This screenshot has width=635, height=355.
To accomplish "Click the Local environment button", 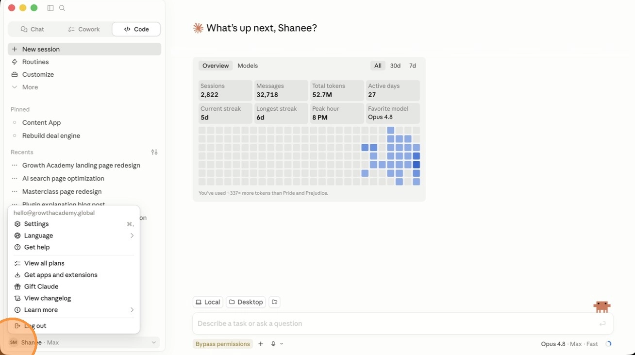I will click(x=208, y=302).
